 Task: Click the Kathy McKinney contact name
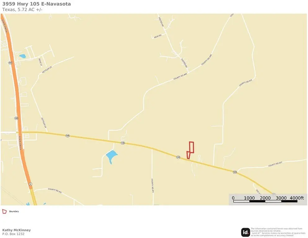tap(16, 230)
